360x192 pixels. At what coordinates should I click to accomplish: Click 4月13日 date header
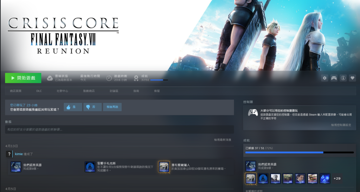[12, 146]
